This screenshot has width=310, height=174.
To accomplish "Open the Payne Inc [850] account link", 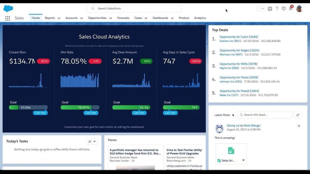I will tap(229, 68).
